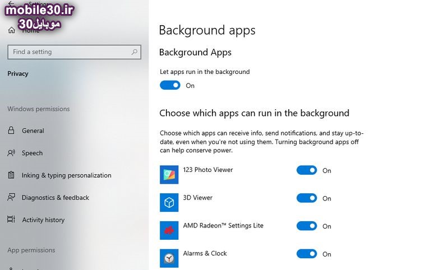Open Inking & typing personalization settings

tap(66, 175)
